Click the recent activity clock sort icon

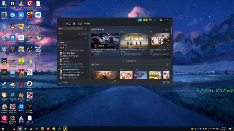(x=83, y=34)
